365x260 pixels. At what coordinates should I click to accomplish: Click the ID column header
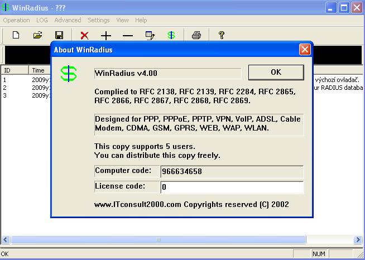pos(15,70)
